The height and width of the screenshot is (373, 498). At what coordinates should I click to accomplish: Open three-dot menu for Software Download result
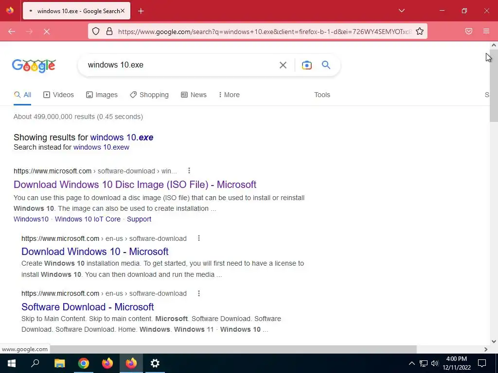pyautogui.click(x=199, y=293)
